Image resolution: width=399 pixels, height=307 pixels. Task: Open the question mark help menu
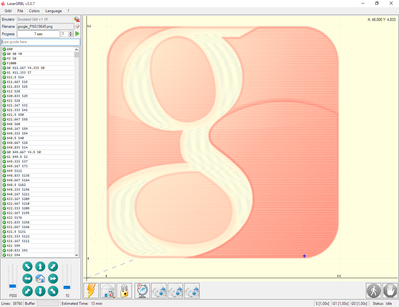[68, 11]
